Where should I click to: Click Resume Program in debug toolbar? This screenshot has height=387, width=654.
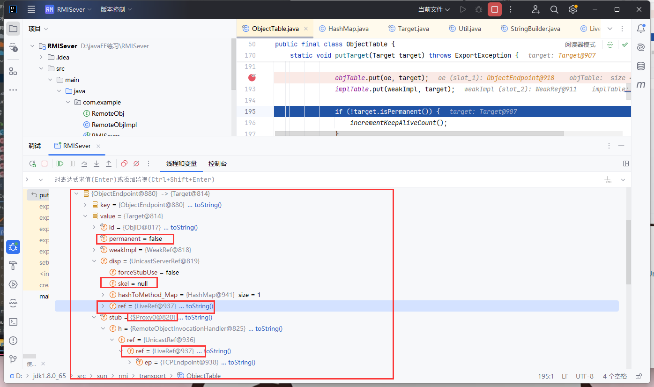[60, 164]
